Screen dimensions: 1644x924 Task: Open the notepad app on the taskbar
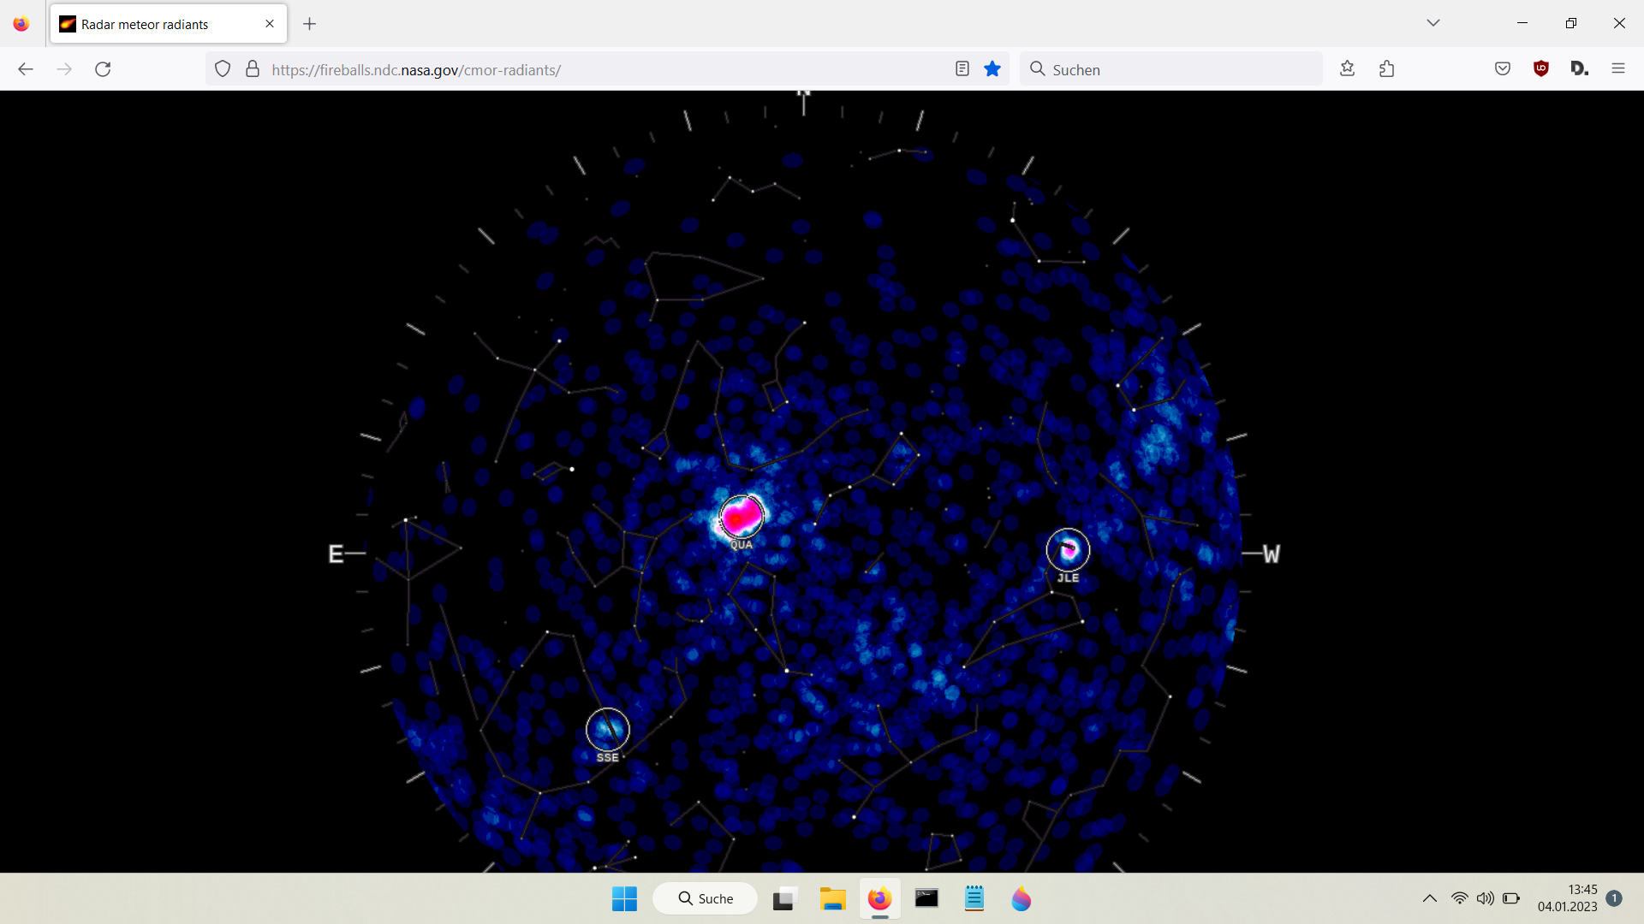click(x=974, y=899)
